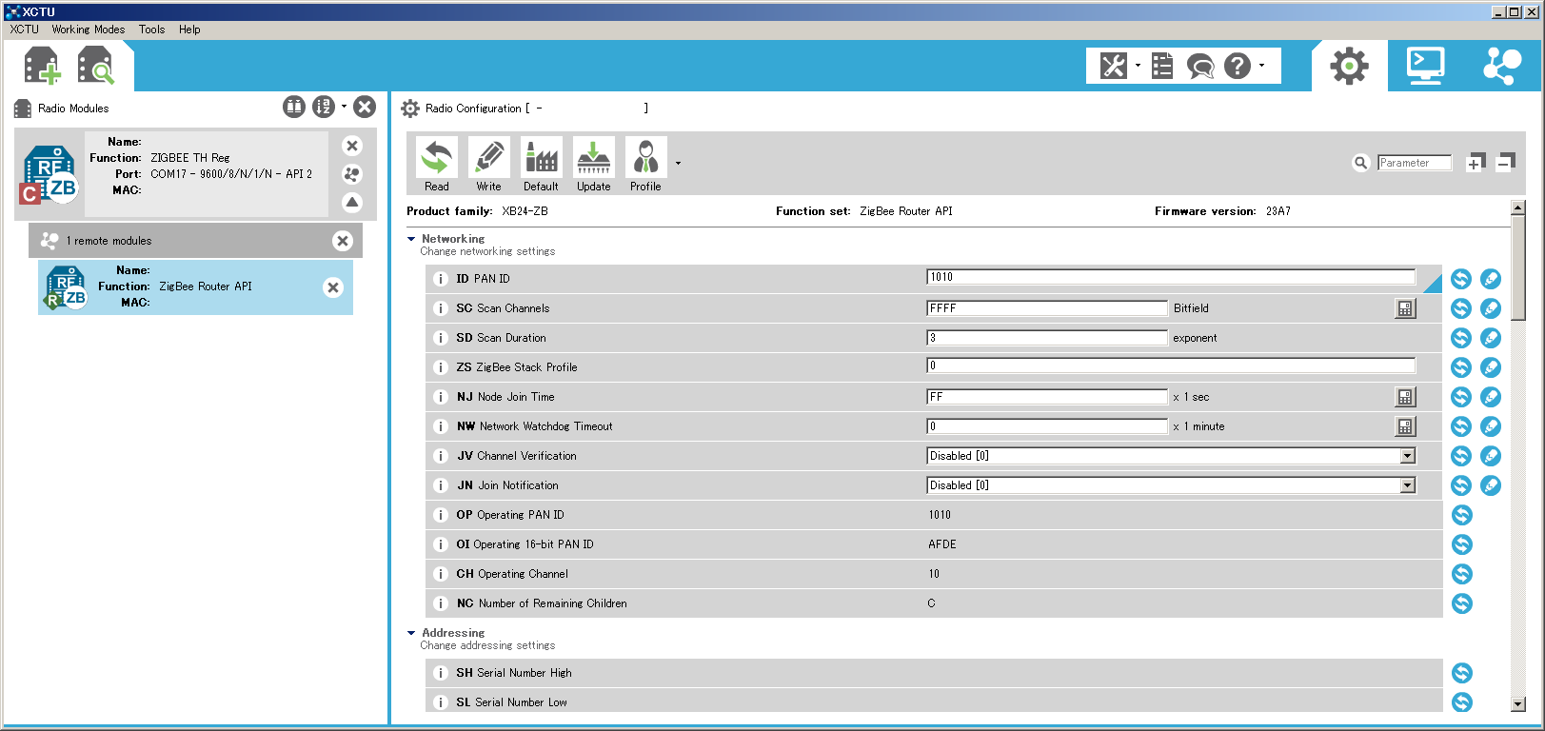The width and height of the screenshot is (1545, 731).
Task: Discover remote nodes for local module
Action: [352, 174]
